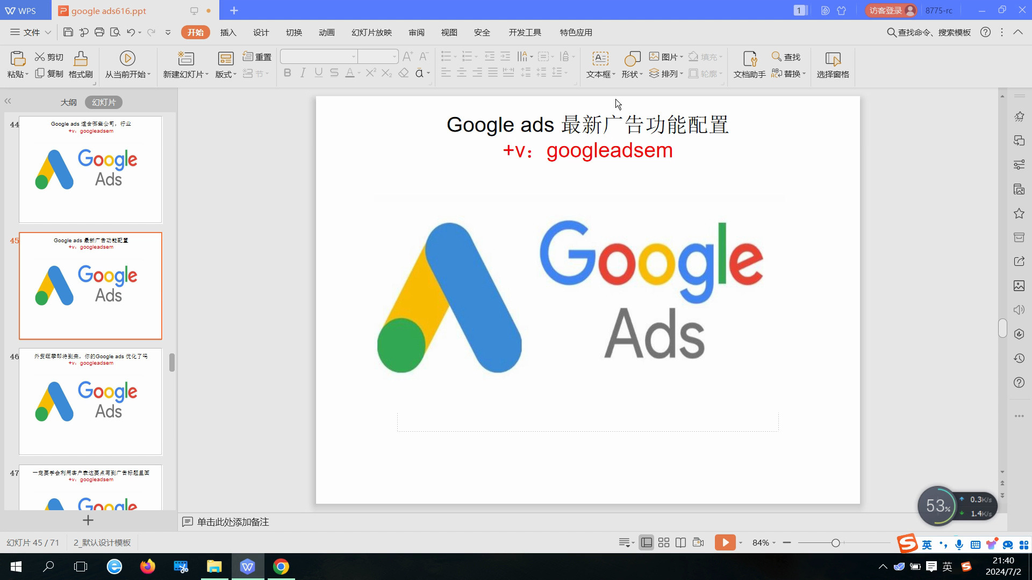The height and width of the screenshot is (580, 1032).
Task: Toggle center text alignment
Action: coord(461,73)
